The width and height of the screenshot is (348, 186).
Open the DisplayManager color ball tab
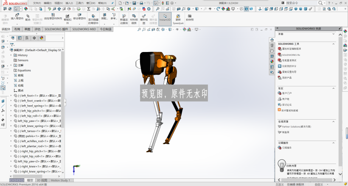coord(42,38)
